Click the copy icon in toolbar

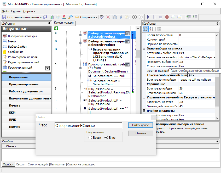[x=114, y=17]
